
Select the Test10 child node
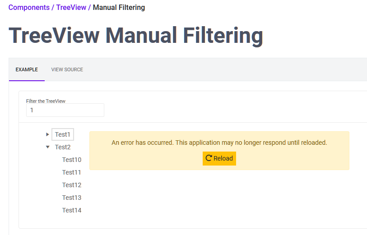click(x=72, y=160)
